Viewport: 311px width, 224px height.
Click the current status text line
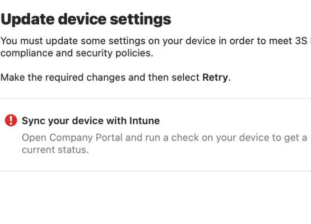pyautogui.click(x=55, y=150)
